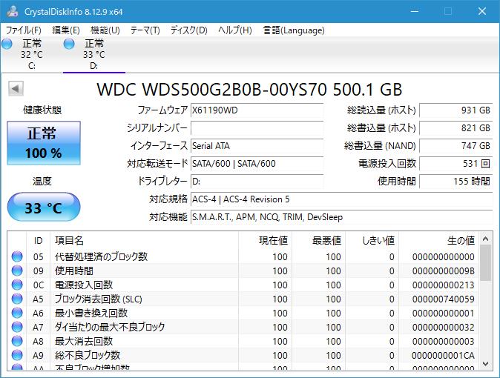Open the 言語(Language) menu

pyautogui.click(x=294, y=30)
